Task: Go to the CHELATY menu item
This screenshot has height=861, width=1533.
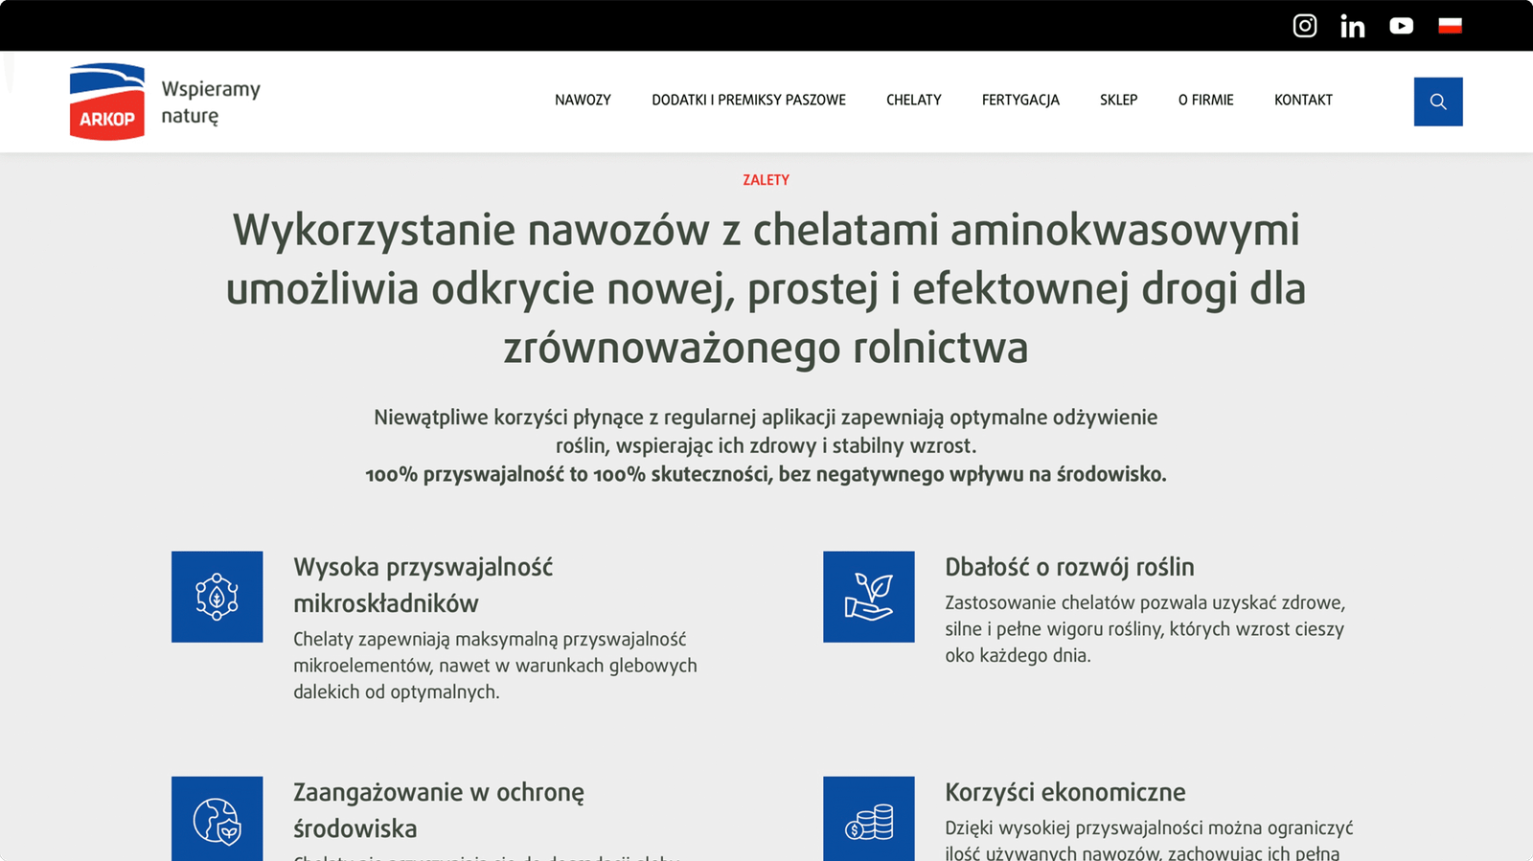Action: pyautogui.click(x=913, y=100)
